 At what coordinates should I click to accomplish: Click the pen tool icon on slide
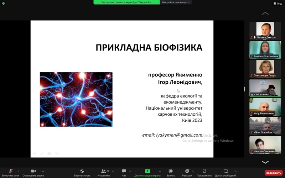[x=42, y=153]
